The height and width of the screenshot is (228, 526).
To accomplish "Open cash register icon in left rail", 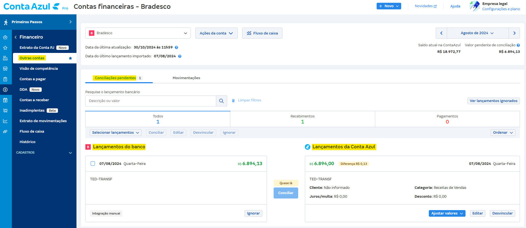I will point(5,58).
